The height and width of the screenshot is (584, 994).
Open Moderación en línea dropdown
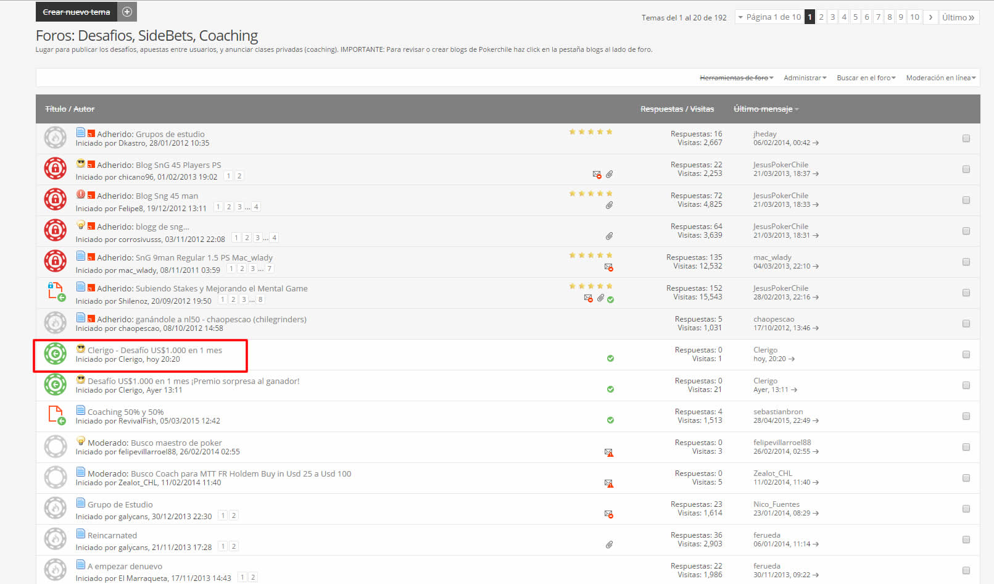pos(940,78)
